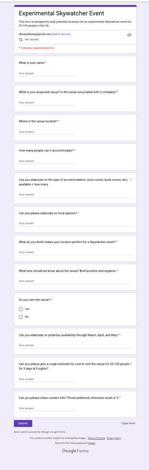The image size is (149, 470).
Task: Submit the form
Action: click(23, 423)
